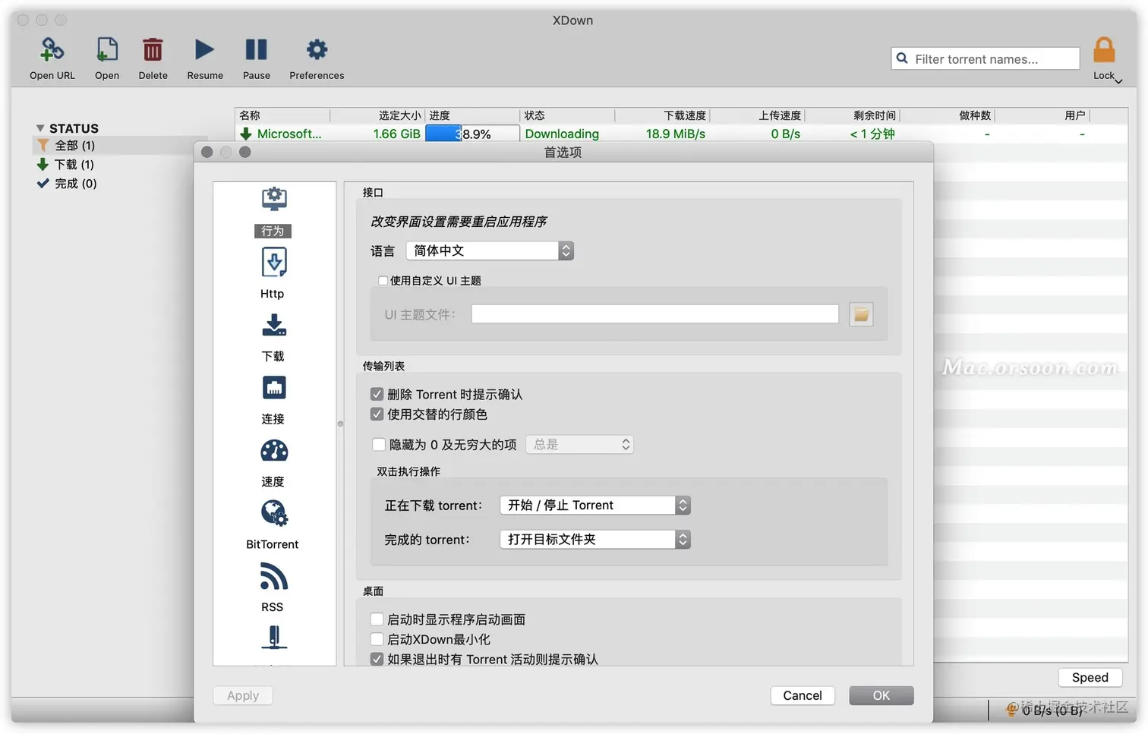This screenshot has width=1148, height=734.
Task: Click the Open file toolbar icon
Action: (107, 50)
